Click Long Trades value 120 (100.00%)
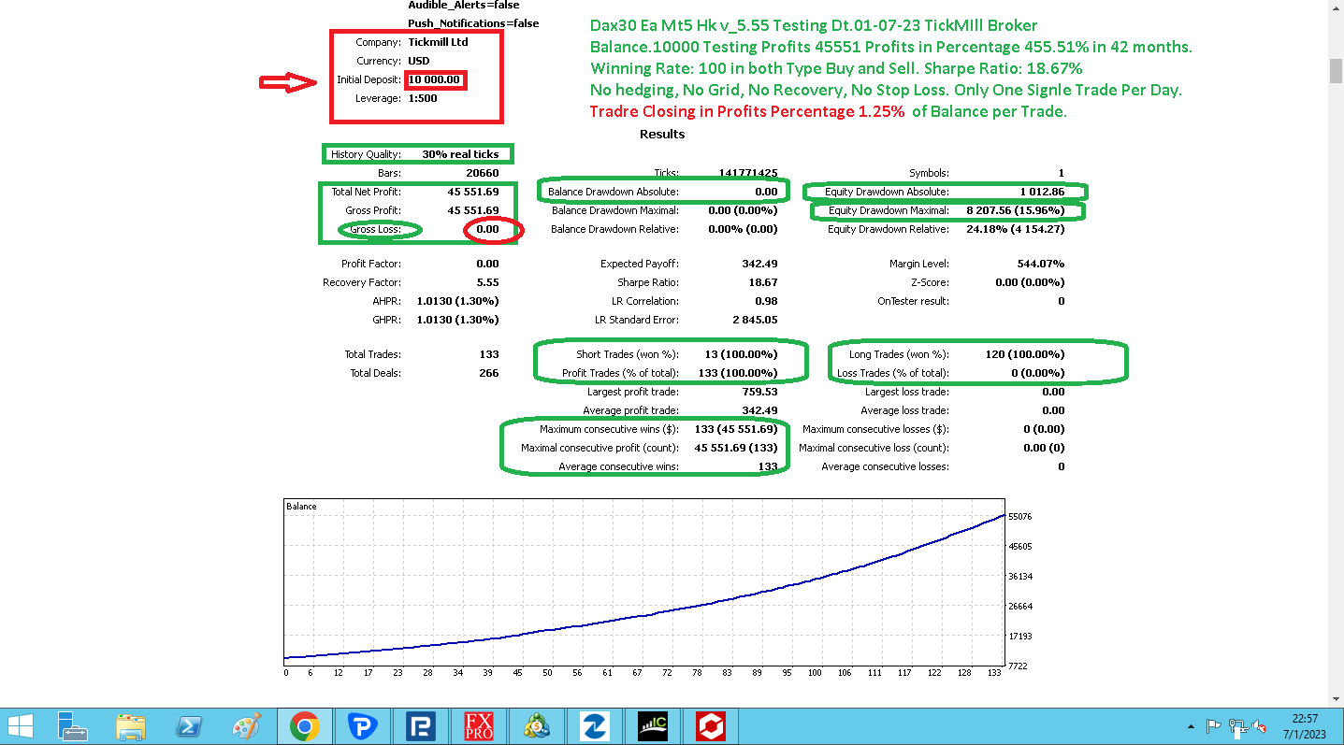This screenshot has width=1344, height=745. 1024,354
